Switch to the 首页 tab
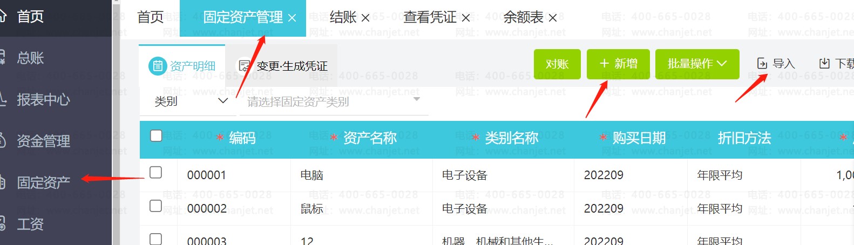The image size is (854, 245). tap(151, 17)
